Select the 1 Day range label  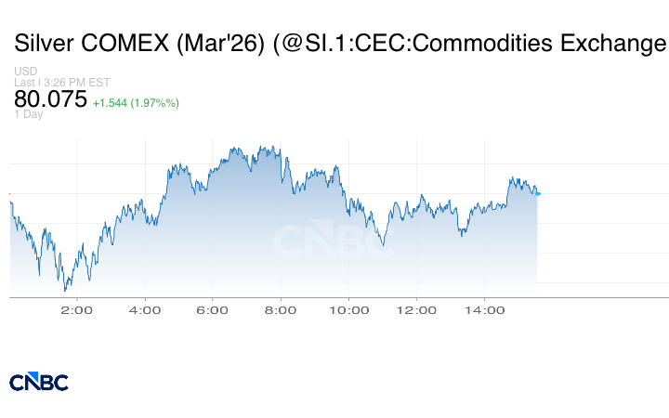pos(29,114)
